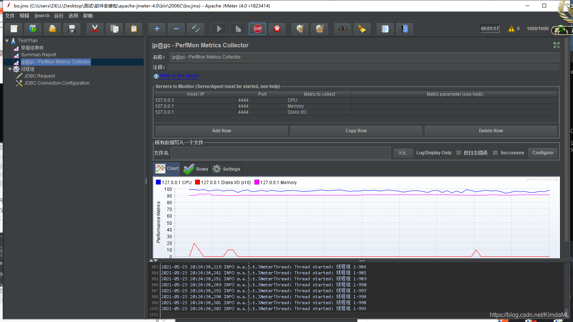Clear all results with double broom icon
The width and height of the screenshot is (573, 322).
point(319,29)
